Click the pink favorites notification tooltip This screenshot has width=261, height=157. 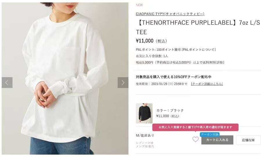click(x=195, y=127)
